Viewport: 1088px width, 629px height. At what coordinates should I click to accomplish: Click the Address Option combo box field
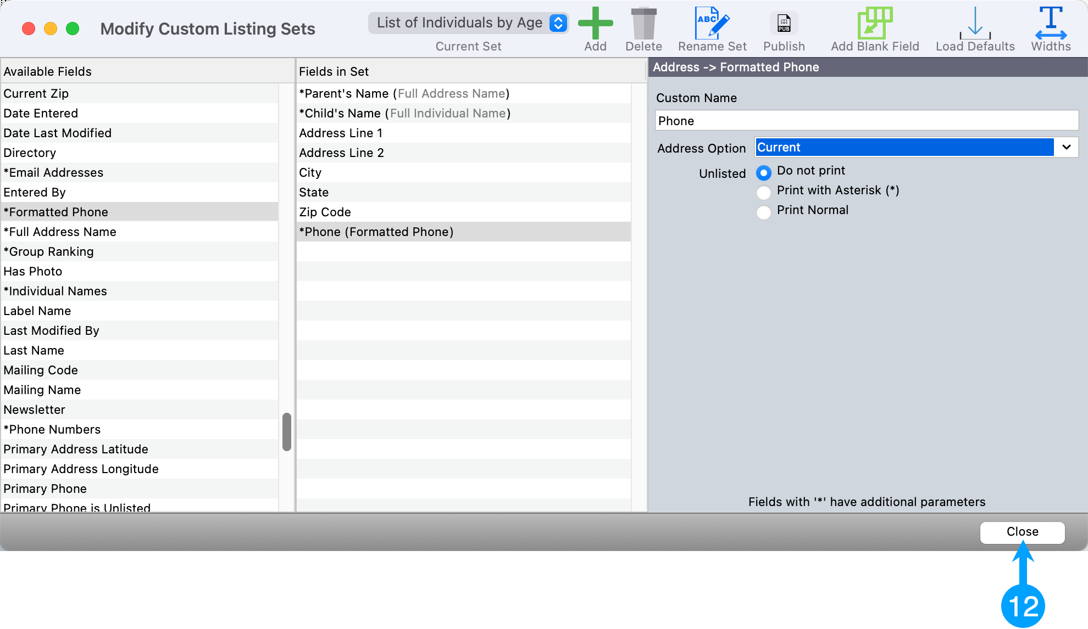(904, 147)
